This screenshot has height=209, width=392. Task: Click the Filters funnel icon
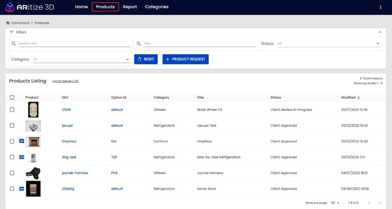point(11,32)
